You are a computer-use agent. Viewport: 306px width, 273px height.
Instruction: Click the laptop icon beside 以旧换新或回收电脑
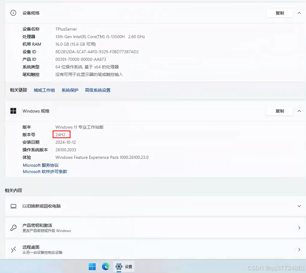click(13, 206)
